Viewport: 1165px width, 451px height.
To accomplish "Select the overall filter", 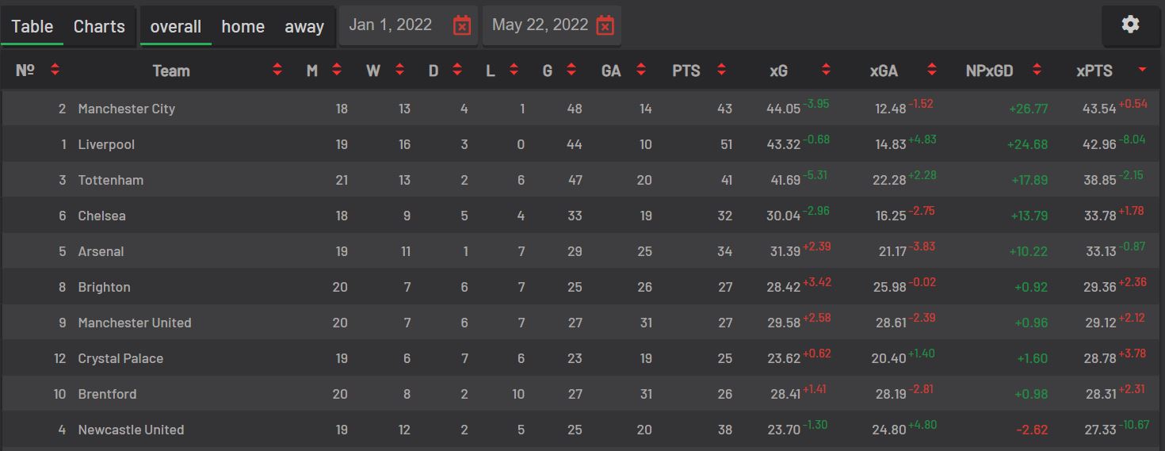I will [176, 26].
